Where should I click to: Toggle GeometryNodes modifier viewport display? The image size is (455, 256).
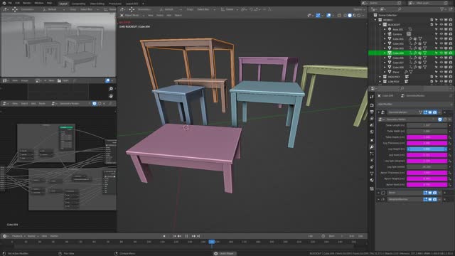[430, 112]
